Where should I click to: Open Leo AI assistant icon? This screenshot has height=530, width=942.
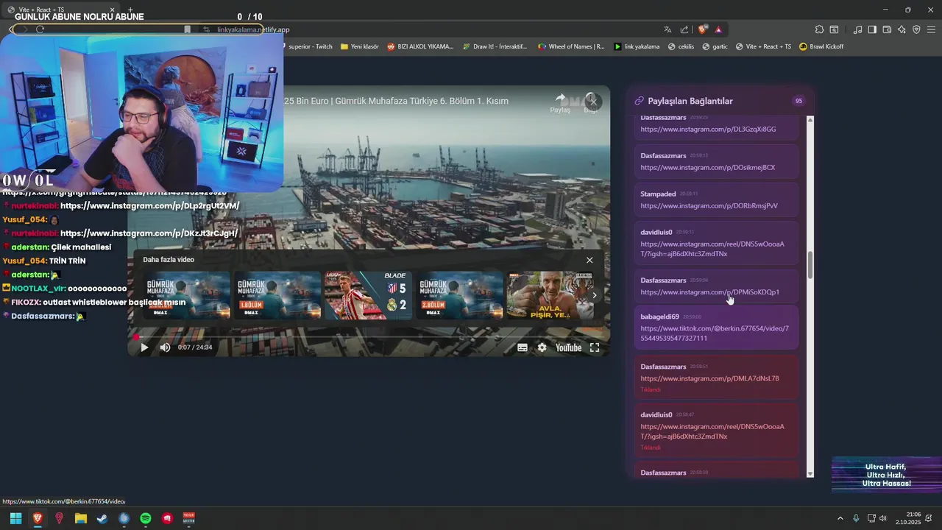pos(902,29)
